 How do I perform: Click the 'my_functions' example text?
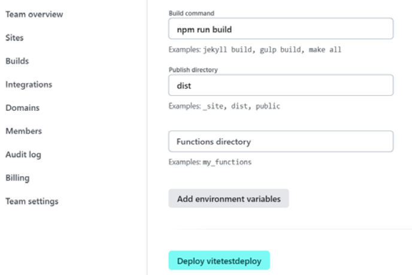[x=227, y=162]
